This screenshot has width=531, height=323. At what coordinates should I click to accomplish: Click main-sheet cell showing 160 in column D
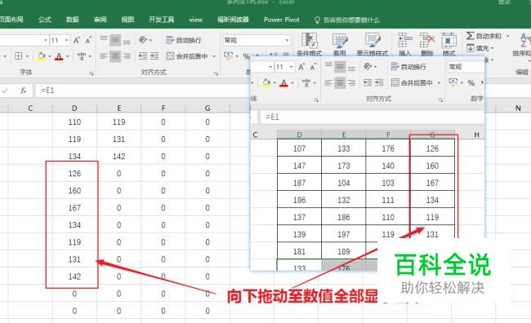74,190
